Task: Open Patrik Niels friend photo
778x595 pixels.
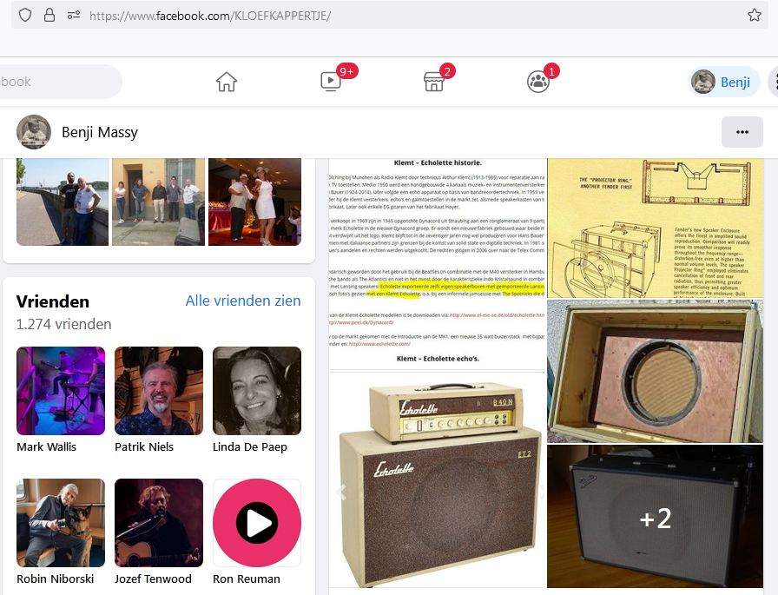Action: (159, 391)
